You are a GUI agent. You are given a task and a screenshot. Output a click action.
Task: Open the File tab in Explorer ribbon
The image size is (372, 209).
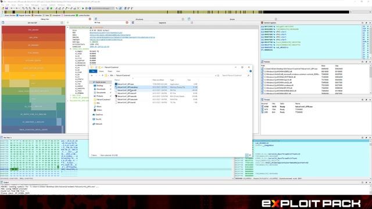click(x=93, y=71)
